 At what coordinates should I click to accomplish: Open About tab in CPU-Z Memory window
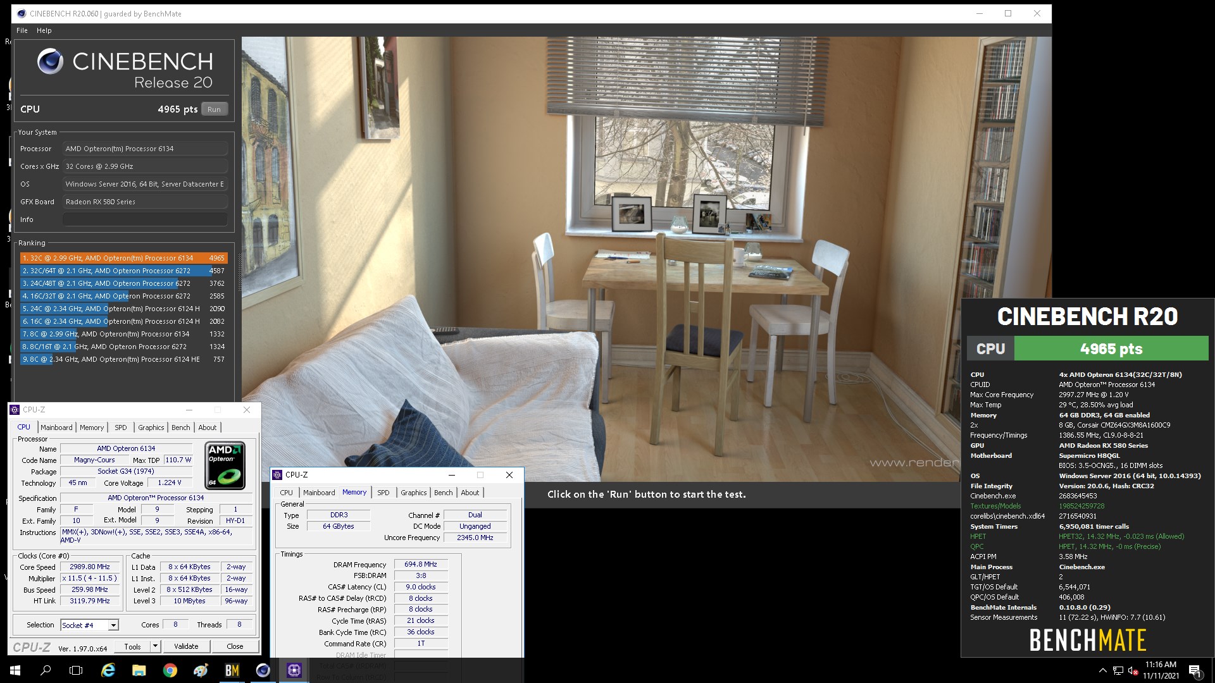click(x=470, y=493)
